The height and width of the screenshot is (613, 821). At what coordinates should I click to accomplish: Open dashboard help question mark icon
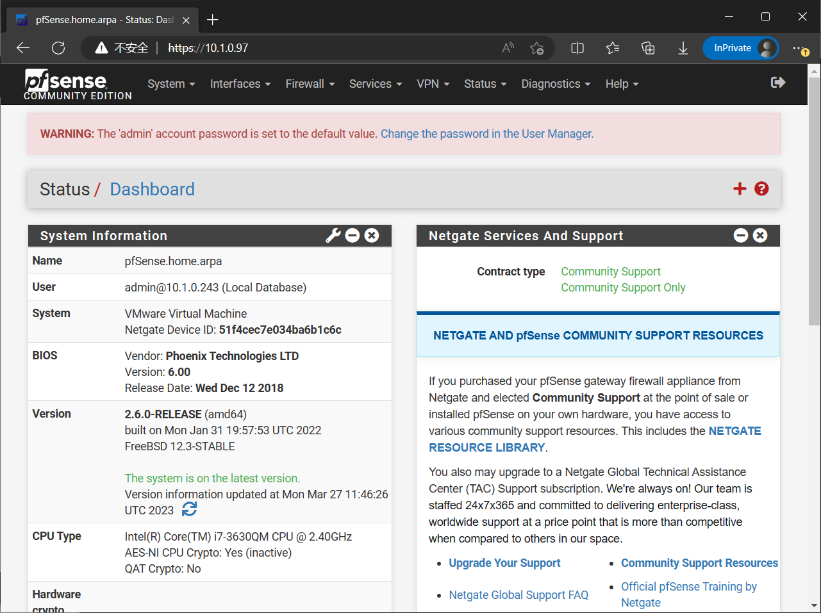click(761, 188)
